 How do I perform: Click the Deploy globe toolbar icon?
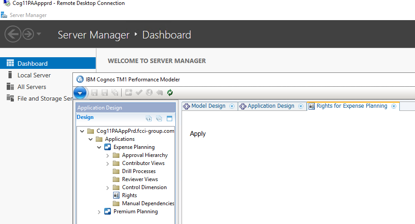click(x=149, y=92)
